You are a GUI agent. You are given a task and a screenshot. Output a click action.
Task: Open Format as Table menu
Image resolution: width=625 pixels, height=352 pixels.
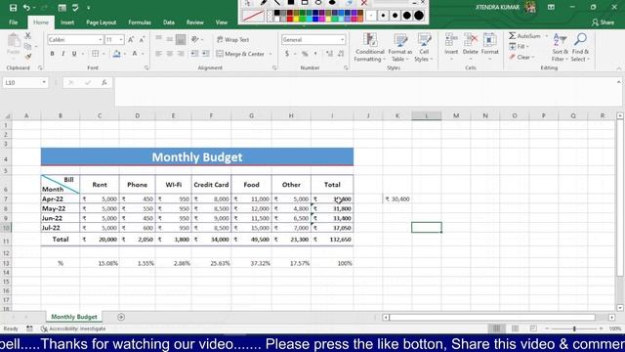400,47
